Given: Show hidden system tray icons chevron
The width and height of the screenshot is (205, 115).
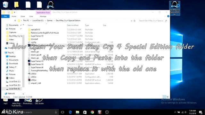Looking at the screenshot, I should click(175, 112).
